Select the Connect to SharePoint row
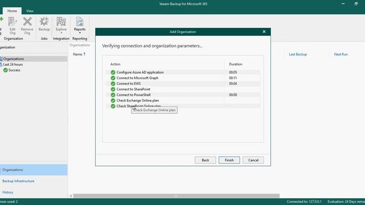This screenshot has width=365, height=205. (x=183, y=89)
